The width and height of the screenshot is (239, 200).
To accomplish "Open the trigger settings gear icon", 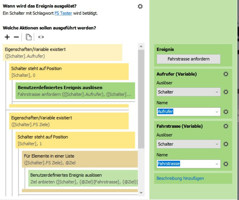I will point(140,6).
